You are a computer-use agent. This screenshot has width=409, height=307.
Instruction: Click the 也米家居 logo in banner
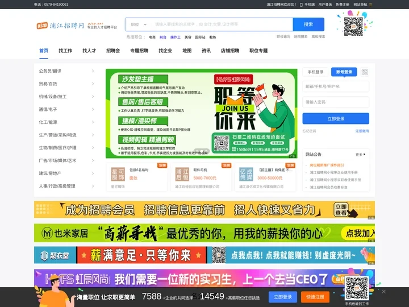[x=65, y=233]
